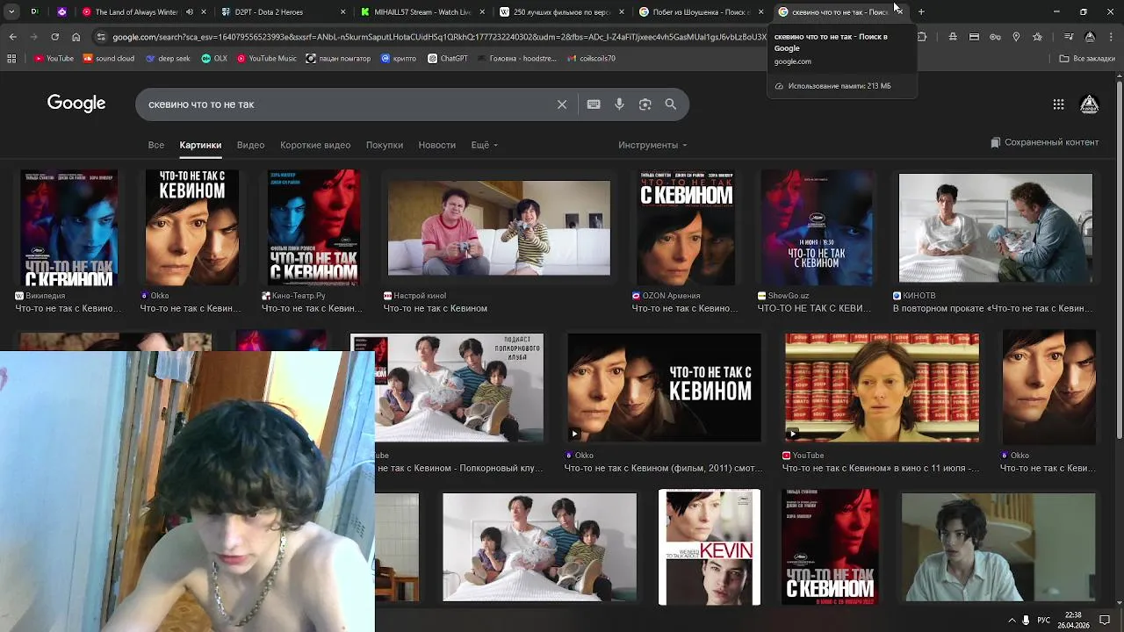This screenshot has height=632, width=1124.
Task: Open the extensions puzzle icon
Action: (x=922, y=37)
